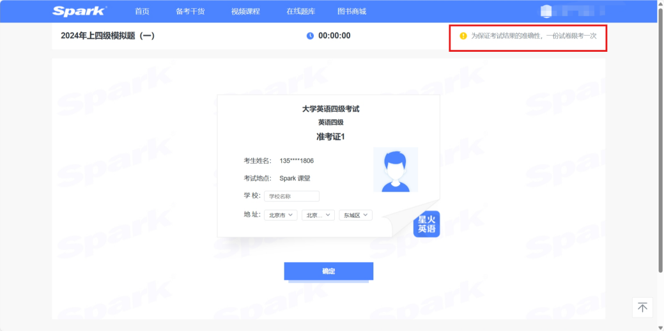
Task: Switch to 在线题库 page
Action: pyautogui.click(x=300, y=12)
